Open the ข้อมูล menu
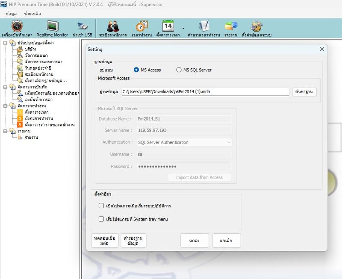 pyautogui.click(x=11, y=14)
